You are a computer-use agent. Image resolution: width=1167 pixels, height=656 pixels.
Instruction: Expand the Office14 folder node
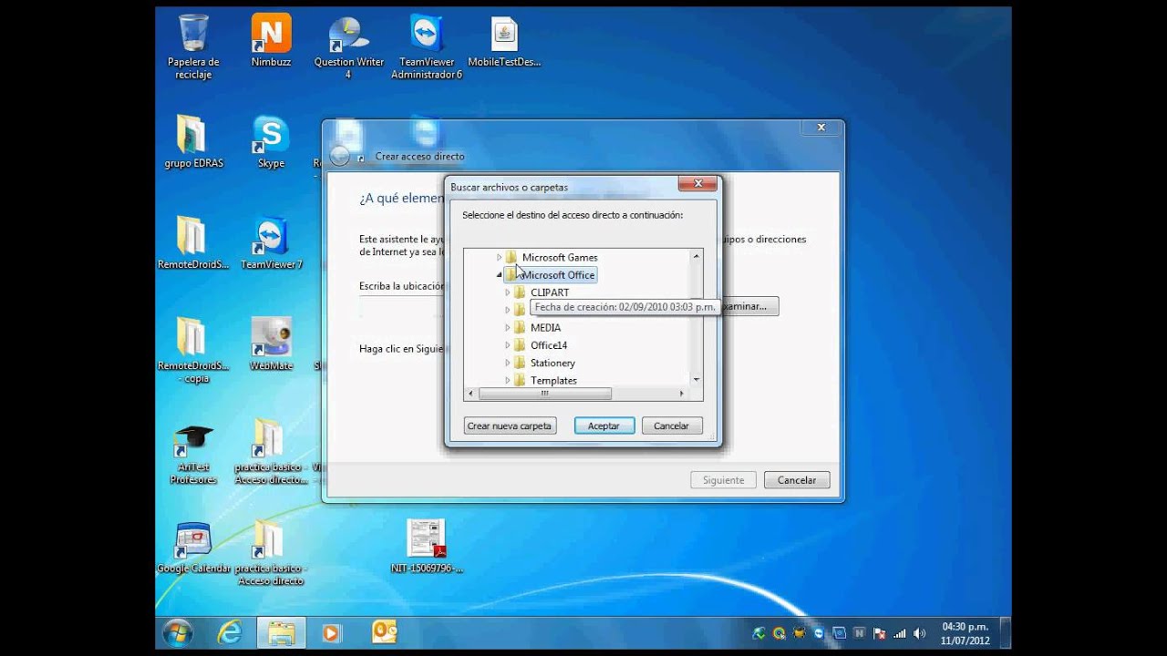[x=508, y=345]
